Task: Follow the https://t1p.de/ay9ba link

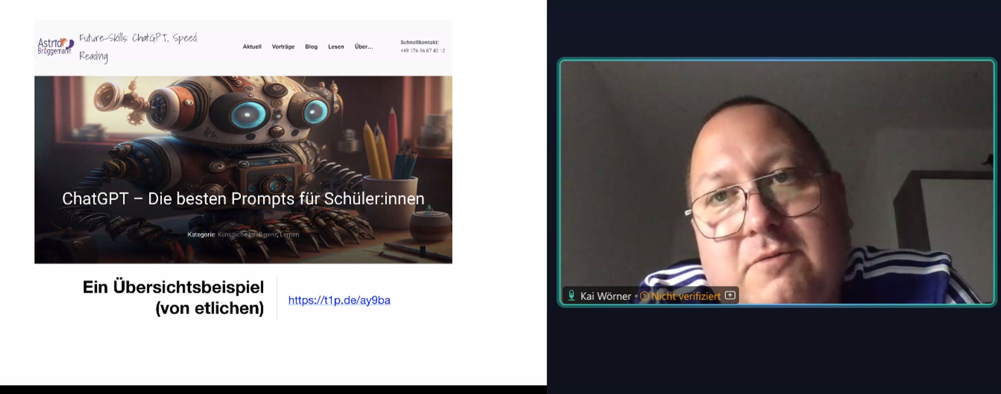Action: 339,300
